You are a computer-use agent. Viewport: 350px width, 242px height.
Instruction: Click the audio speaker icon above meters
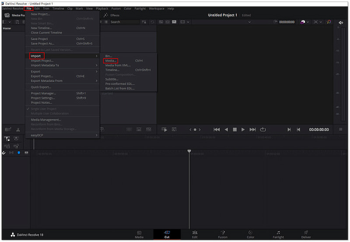(x=341, y=22)
